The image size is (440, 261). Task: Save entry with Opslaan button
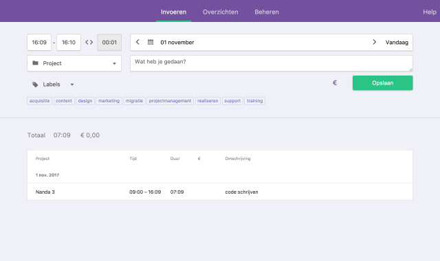(x=382, y=83)
